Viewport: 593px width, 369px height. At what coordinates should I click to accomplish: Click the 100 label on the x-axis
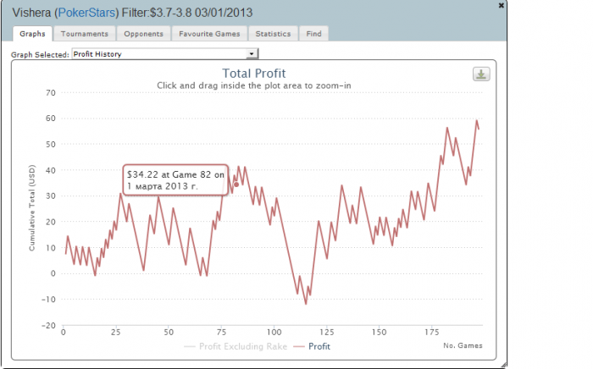click(274, 333)
